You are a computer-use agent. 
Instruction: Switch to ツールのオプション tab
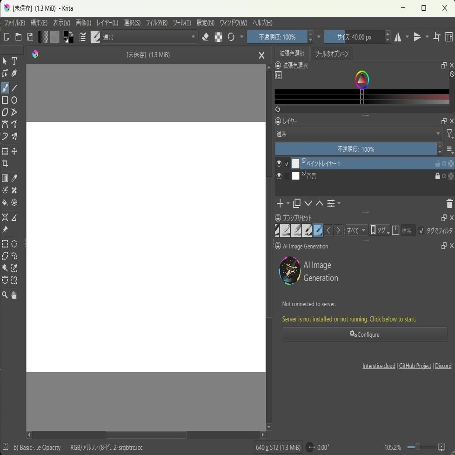(332, 54)
